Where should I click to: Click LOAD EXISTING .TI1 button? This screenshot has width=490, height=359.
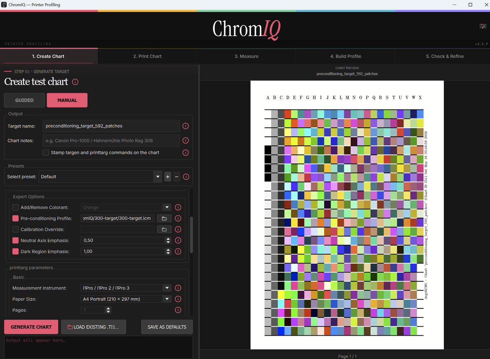point(94,327)
